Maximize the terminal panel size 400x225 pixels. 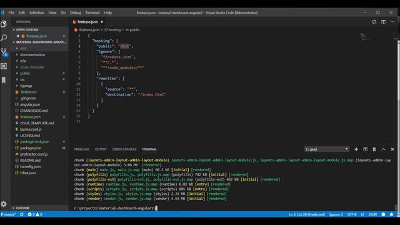(x=383, y=149)
